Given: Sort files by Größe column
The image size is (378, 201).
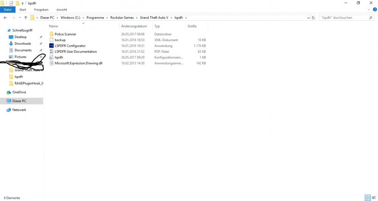Looking at the screenshot, I should click(192, 26).
